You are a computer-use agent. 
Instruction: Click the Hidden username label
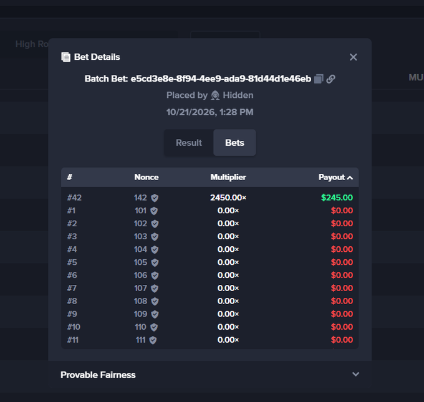[x=238, y=95]
